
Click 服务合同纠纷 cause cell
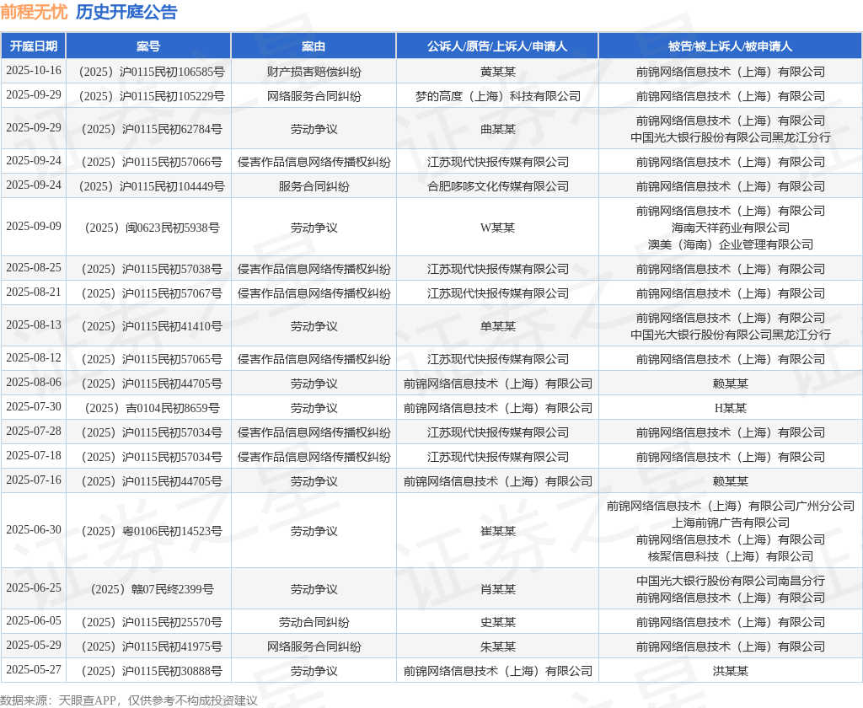click(x=314, y=186)
